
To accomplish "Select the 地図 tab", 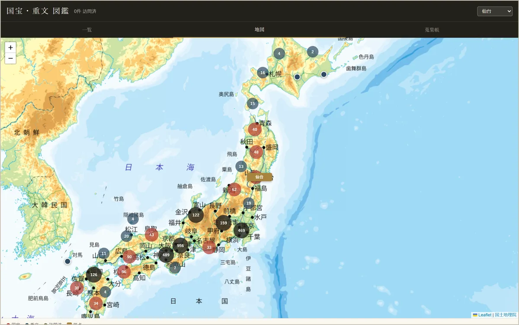I will [259, 30].
